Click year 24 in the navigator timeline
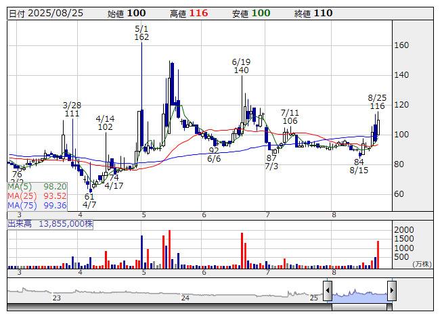 (185, 298)
